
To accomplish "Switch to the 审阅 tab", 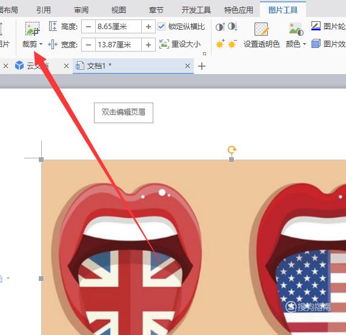I will (81, 10).
